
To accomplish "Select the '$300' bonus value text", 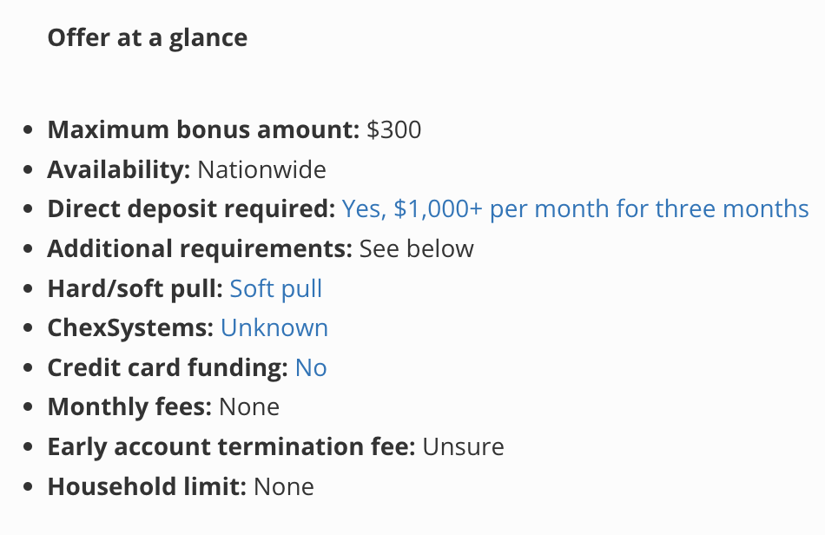I will click(394, 130).
